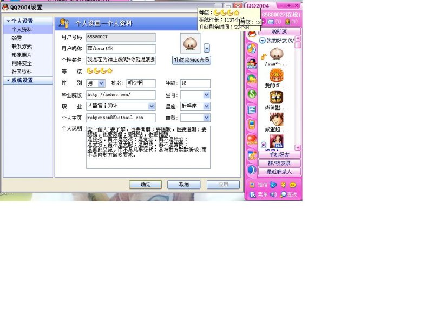Image resolution: width=433 pixels, height=325 pixels.
Task: Switch to the 手机好友 panel tab
Action: [279, 155]
